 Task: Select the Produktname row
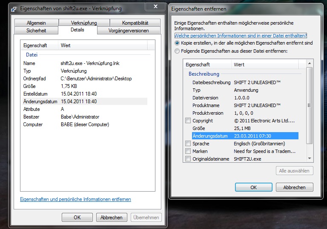tap(245, 105)
